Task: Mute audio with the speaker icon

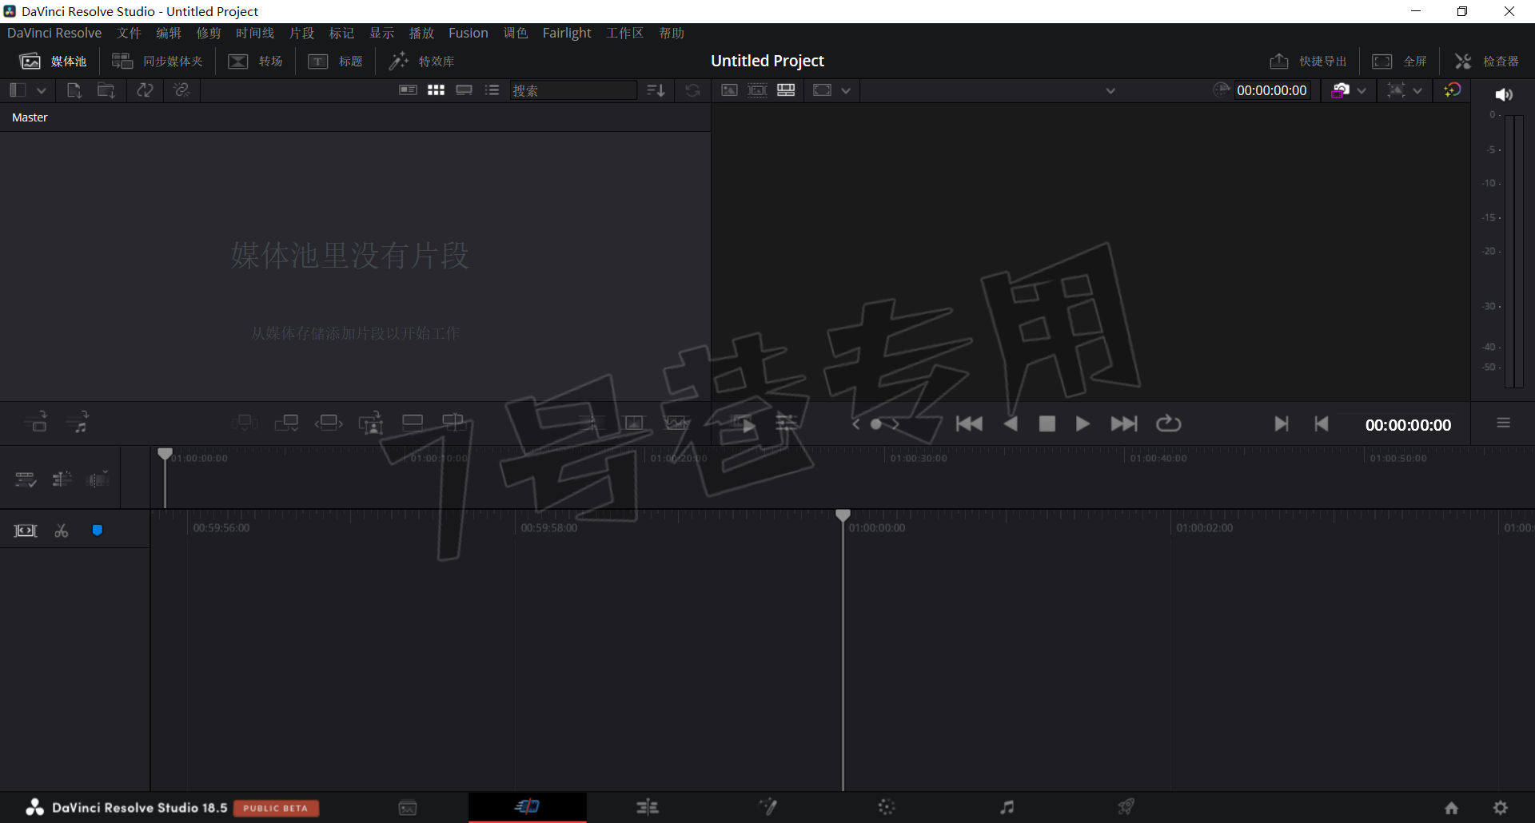Action: pos(1504,94)
